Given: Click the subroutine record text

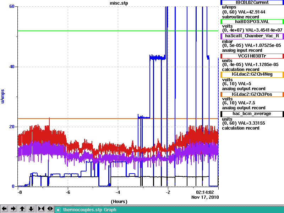Looking at the screenshot, I should (241, 17).
